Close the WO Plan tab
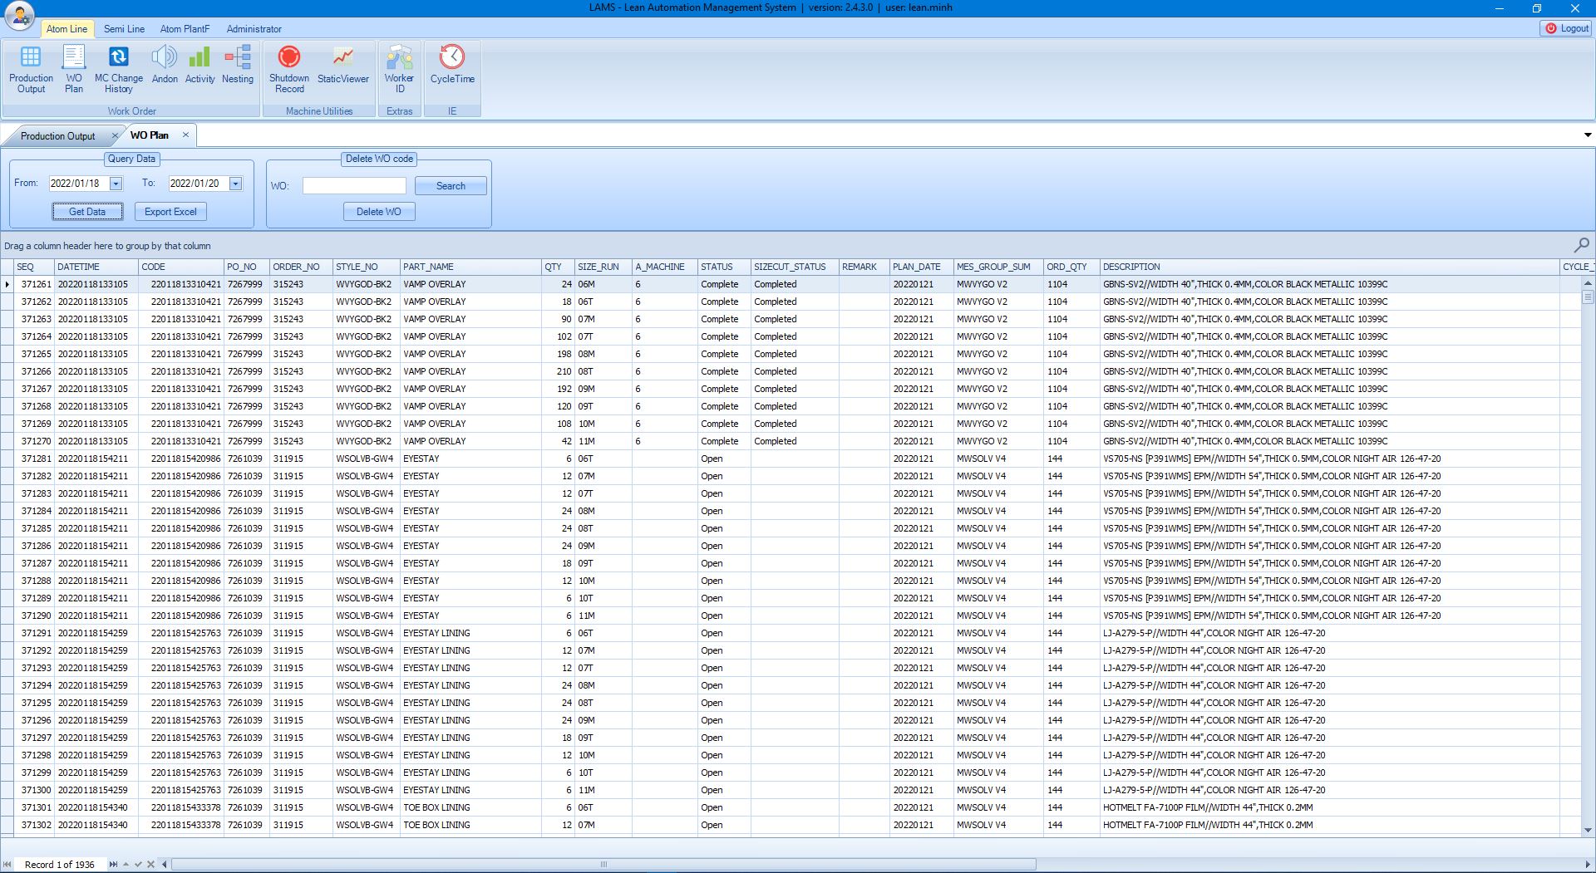 [185, 135]
